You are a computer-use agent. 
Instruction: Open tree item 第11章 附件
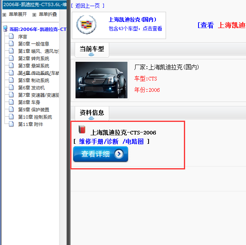click(x=30, y=125)
